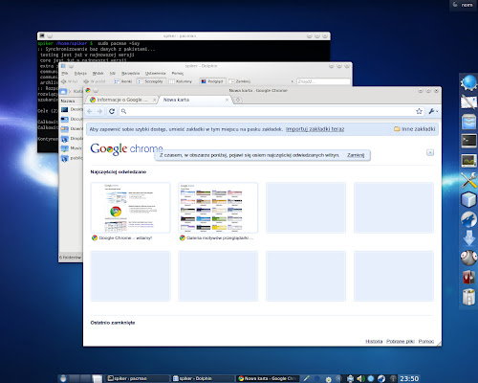
Task: Click the 'Pomoc' link at Chrome's page bottom
Action: tap(426, 341)
